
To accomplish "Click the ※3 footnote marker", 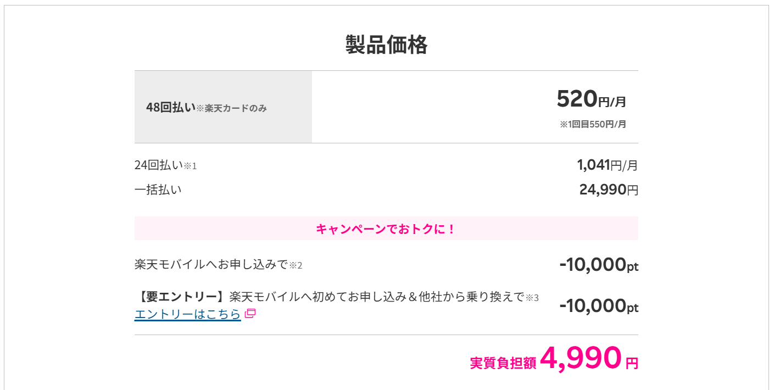I will 532,298.
